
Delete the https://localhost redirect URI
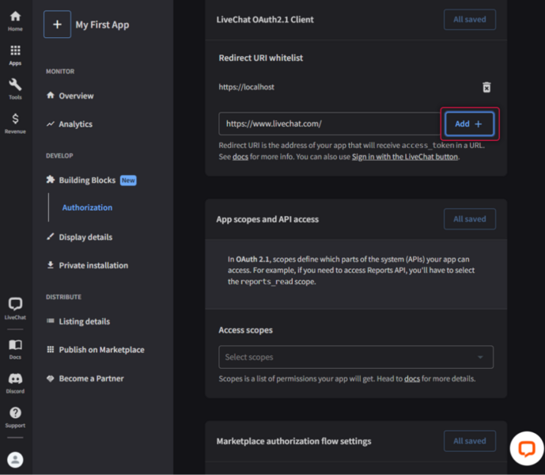pos(486,87)
